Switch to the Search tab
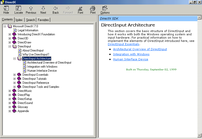Image resolution: width=202 pixels, height=139 pixels. (31, 20)
